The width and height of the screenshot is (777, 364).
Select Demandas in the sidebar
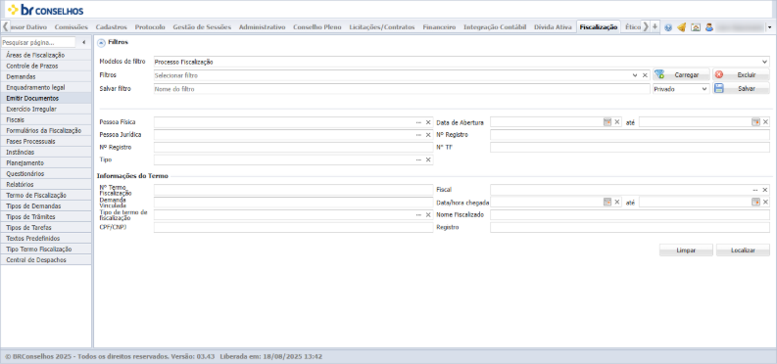pyautogui.click(x=46, y=76)
